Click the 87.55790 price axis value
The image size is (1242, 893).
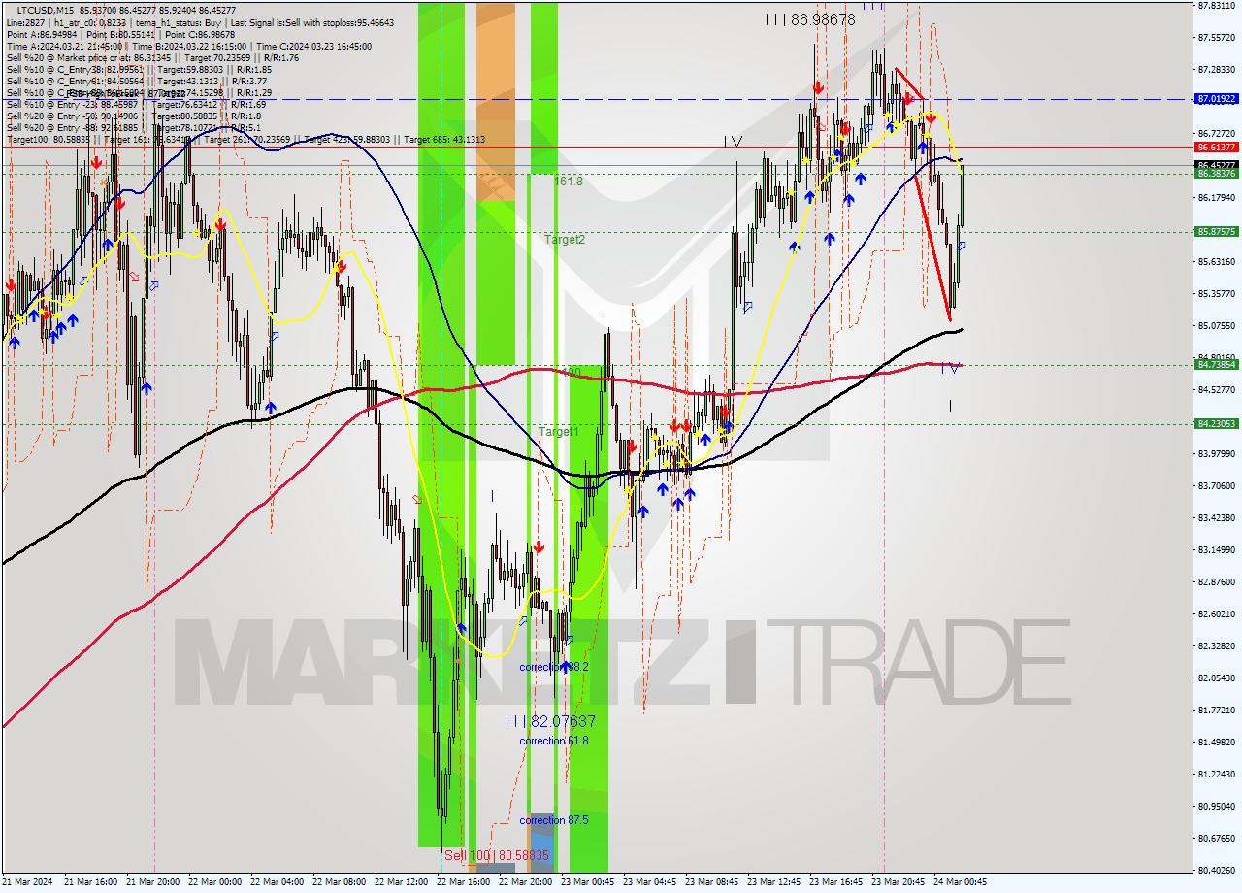coord(1217,38)
